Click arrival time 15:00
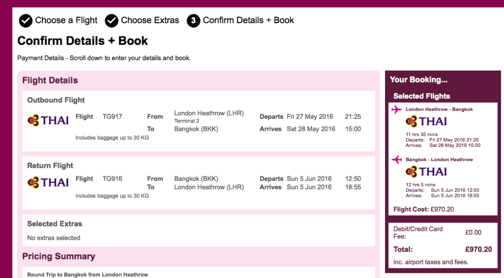 click(353, 129)
